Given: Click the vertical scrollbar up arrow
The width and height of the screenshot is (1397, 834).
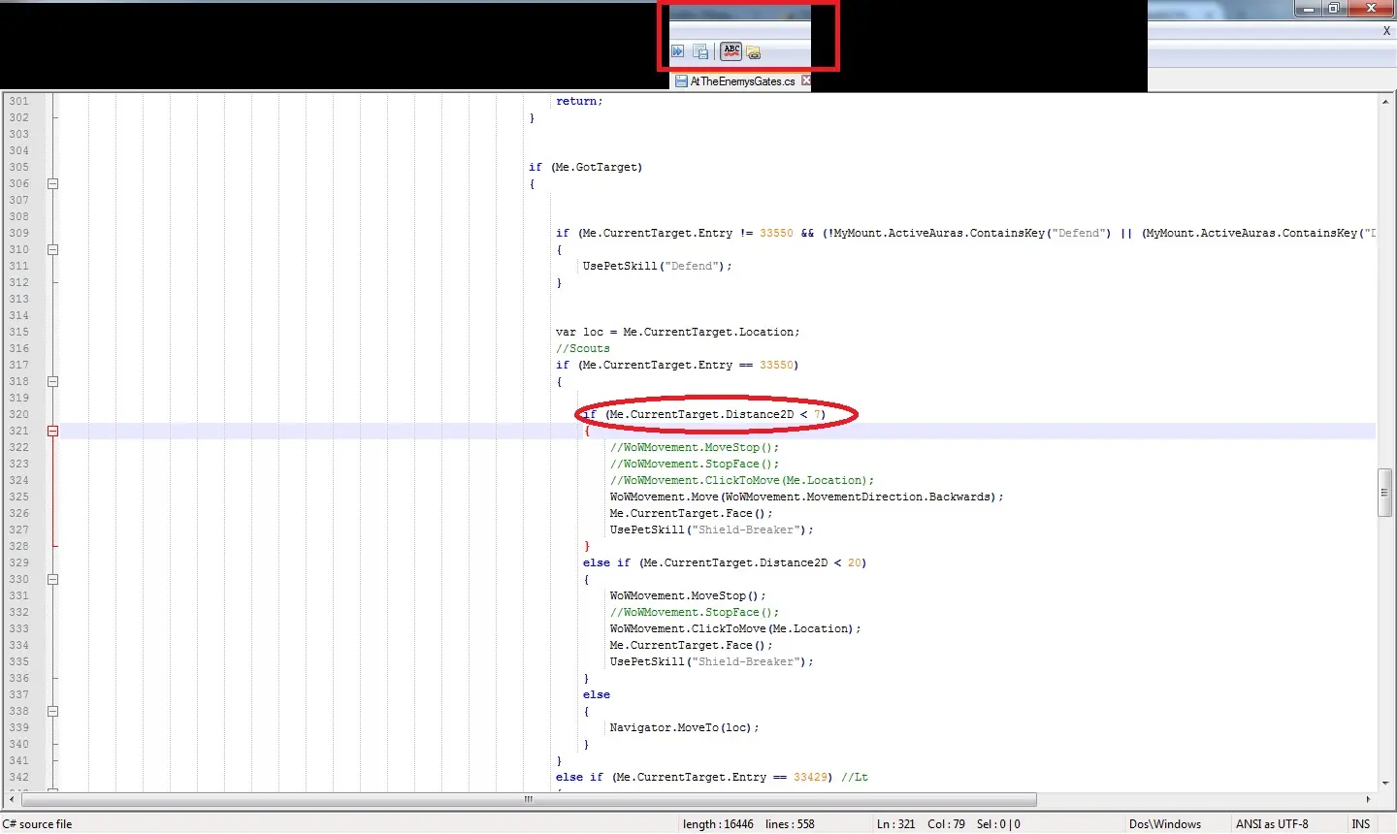Looking at the screenshot, I should coord(1384,102).
